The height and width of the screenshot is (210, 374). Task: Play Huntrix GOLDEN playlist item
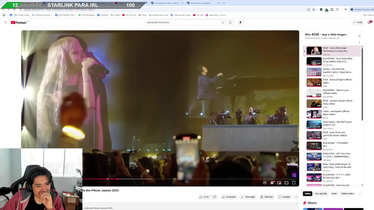click(x=332, y=72)
